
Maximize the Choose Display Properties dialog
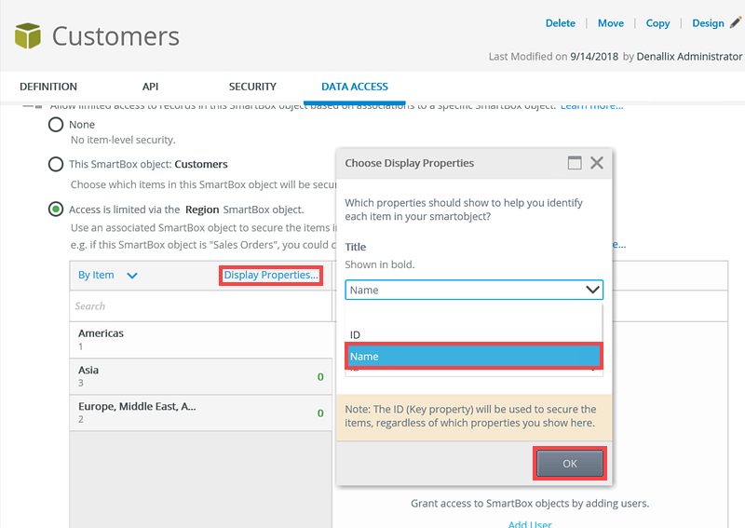575,163
